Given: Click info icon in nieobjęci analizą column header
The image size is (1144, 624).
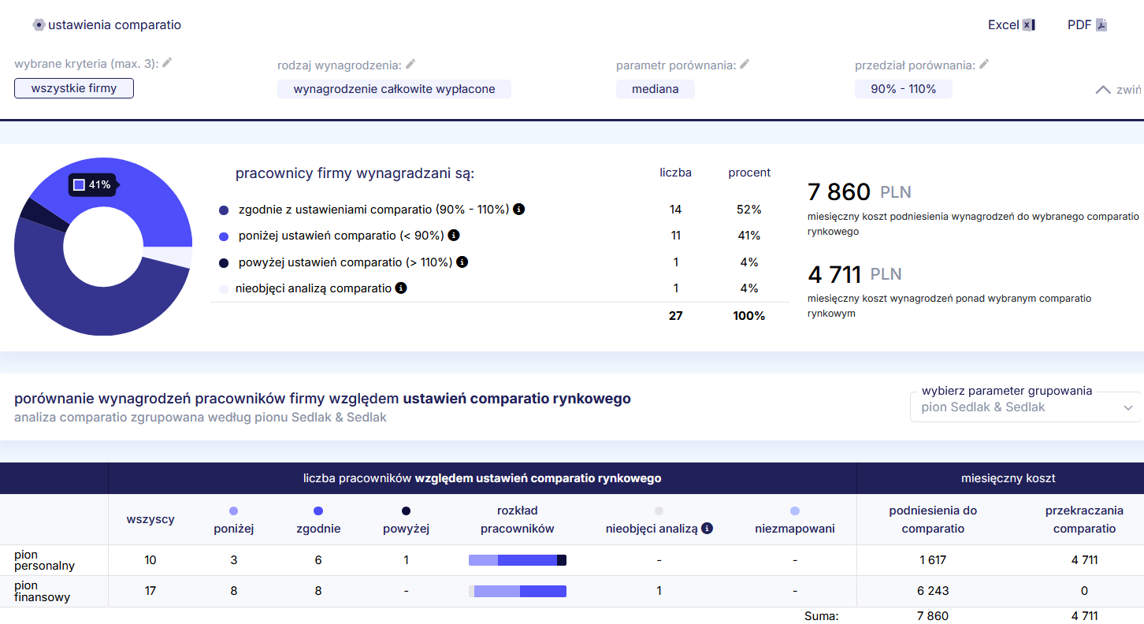Looking at the screenshot, I should pos(707,529).
